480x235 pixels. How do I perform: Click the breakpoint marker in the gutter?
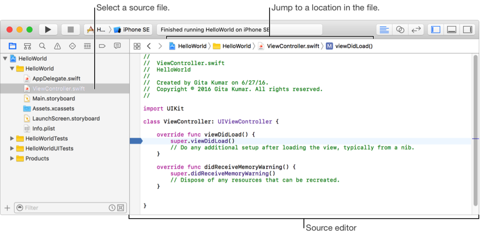pos(136,141)
